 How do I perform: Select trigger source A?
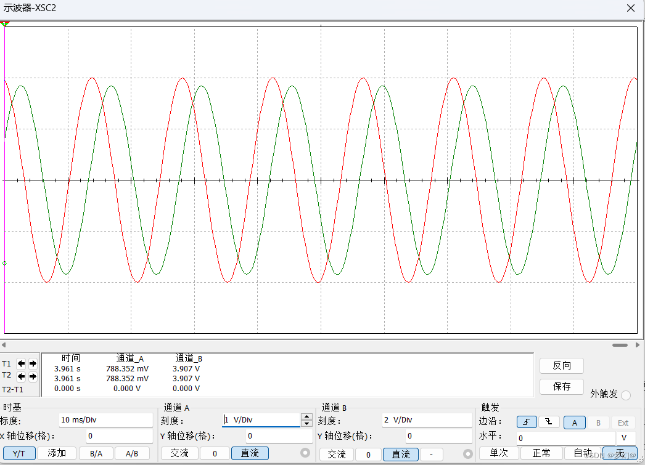coord(574,422)
